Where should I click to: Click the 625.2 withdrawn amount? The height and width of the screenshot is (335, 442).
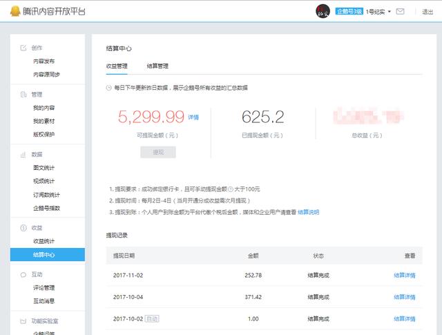[x=262, y=117]
